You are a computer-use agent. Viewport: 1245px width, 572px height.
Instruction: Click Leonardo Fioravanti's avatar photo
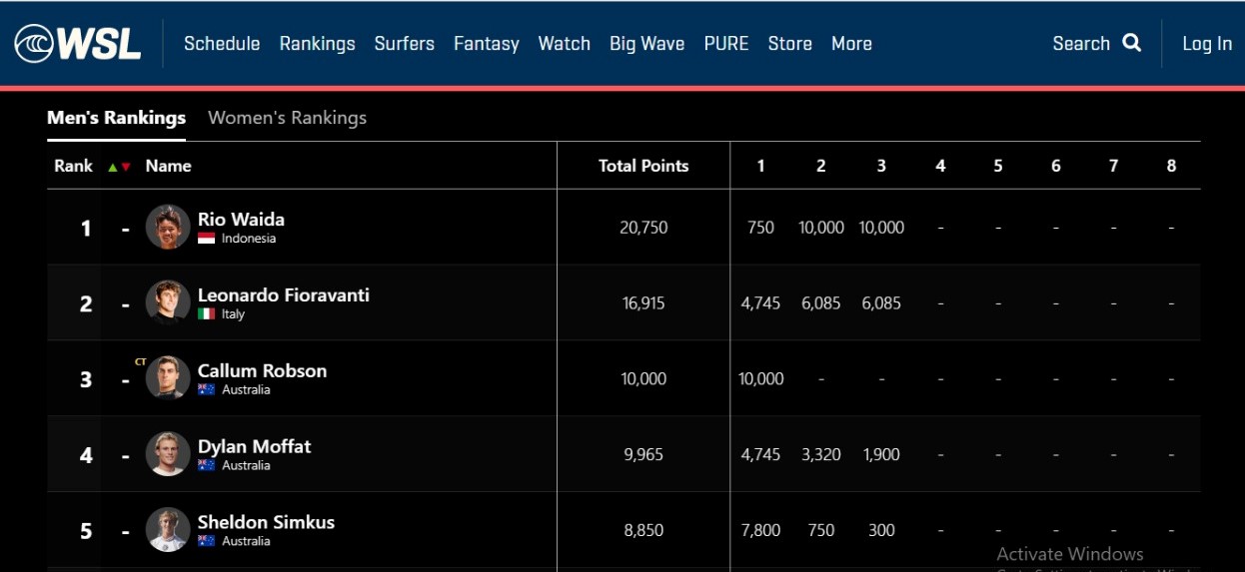point(168,302)
